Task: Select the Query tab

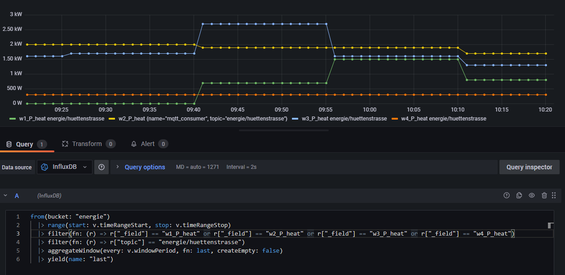Action: pyautogui.click(x=24, y=144)
